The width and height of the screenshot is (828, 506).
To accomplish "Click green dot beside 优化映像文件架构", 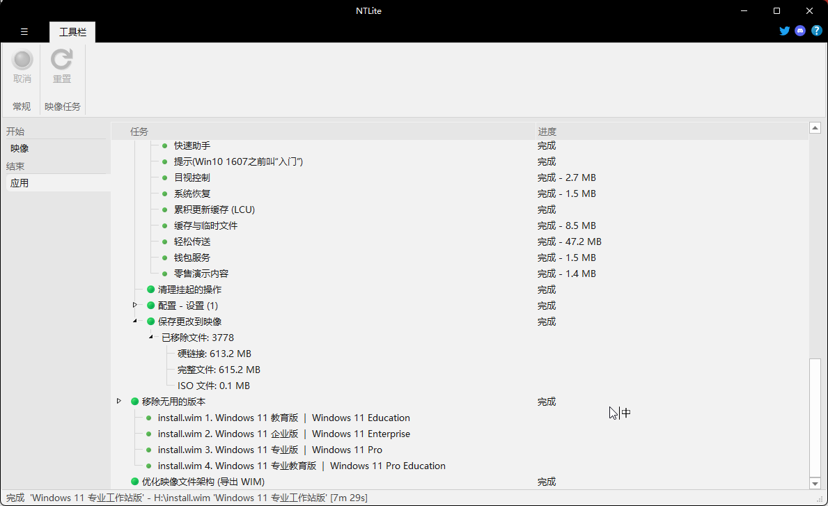I will click(134, 482).
